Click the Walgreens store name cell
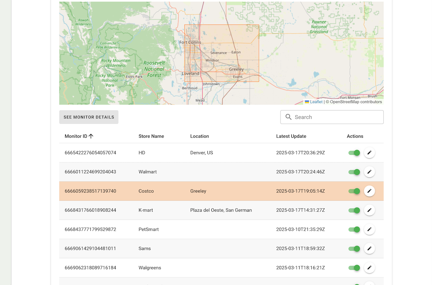The image size is (432, 285). 150,268
